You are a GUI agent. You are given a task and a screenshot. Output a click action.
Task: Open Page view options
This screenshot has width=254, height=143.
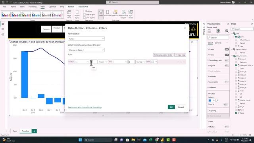coord(69,14)
